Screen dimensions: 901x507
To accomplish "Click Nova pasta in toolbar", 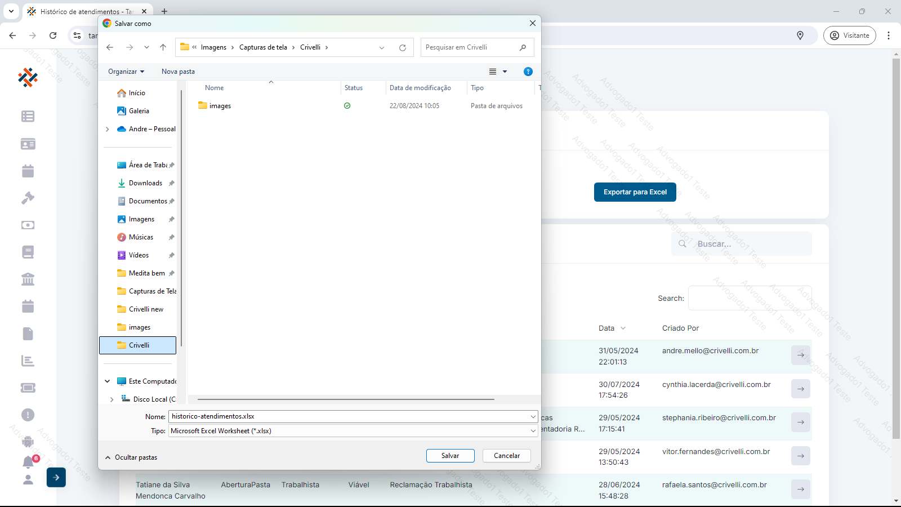I will tap(178, 72).
